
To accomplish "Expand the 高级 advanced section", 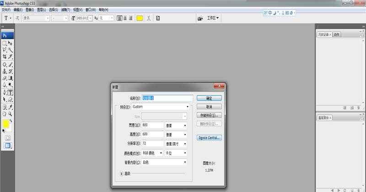I will [x=122, y=174].
